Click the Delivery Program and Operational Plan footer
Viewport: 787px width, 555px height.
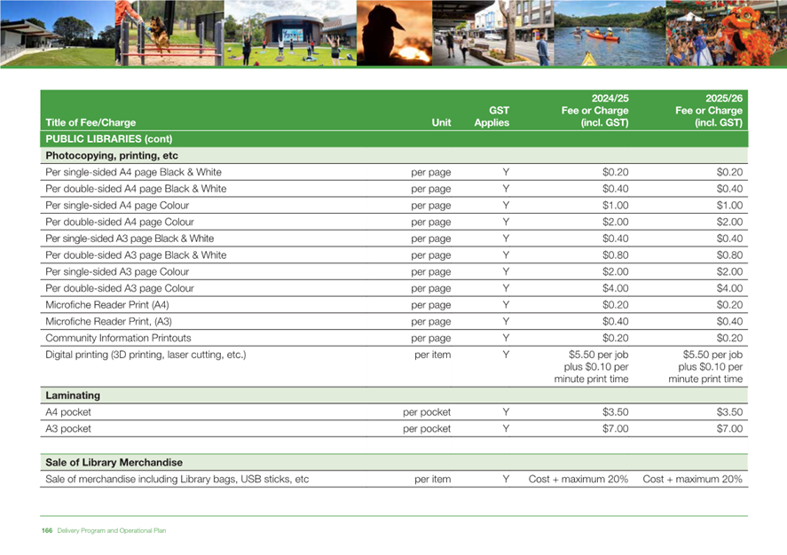[x=111, y=530]
